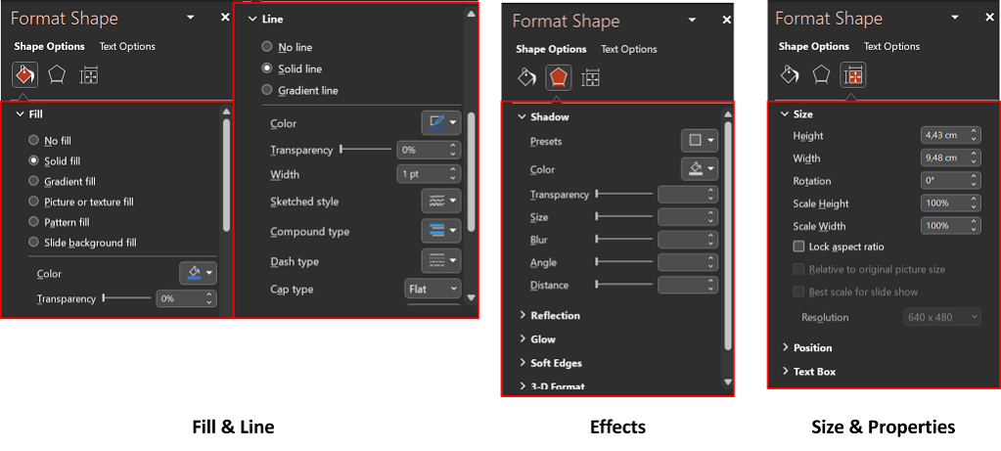Select Fill & Line bucket icon in Shadow panel
The height and width of the screenshot is (451, 1001).
[x=526, y=78]
